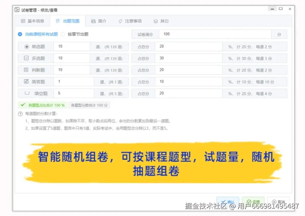This screenshot has width=305, height=216.
Task: Click the 应用 apply button
Action: (x=253, y=202)
